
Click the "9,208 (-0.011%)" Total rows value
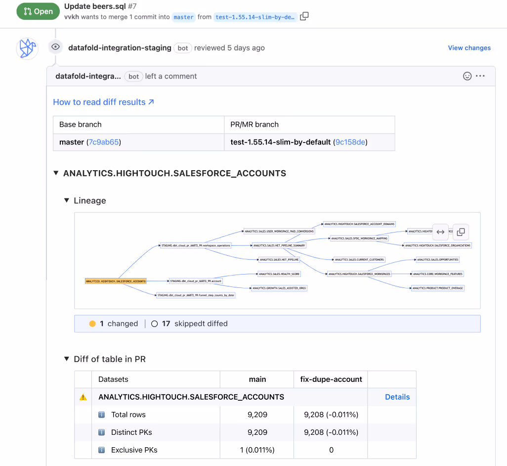(331, 415)
